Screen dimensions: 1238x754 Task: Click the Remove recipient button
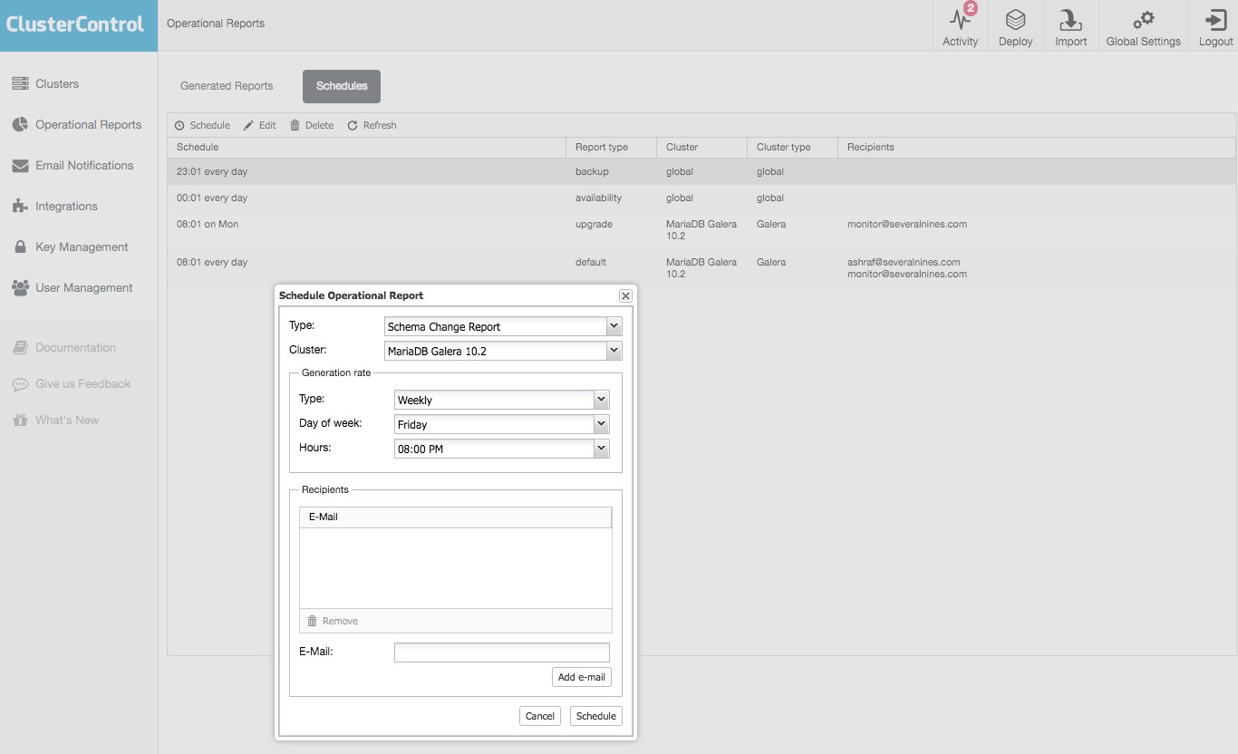click(x=333, y=621)
